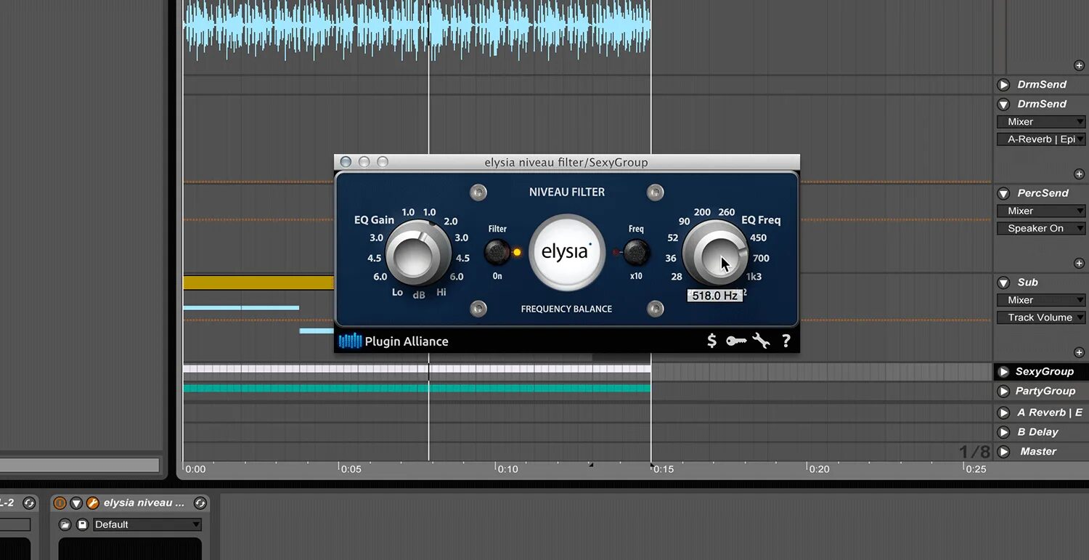1089x560 pixels.
Task: Fold the elysia niveau device with triangle button
Action: [76, 503]
